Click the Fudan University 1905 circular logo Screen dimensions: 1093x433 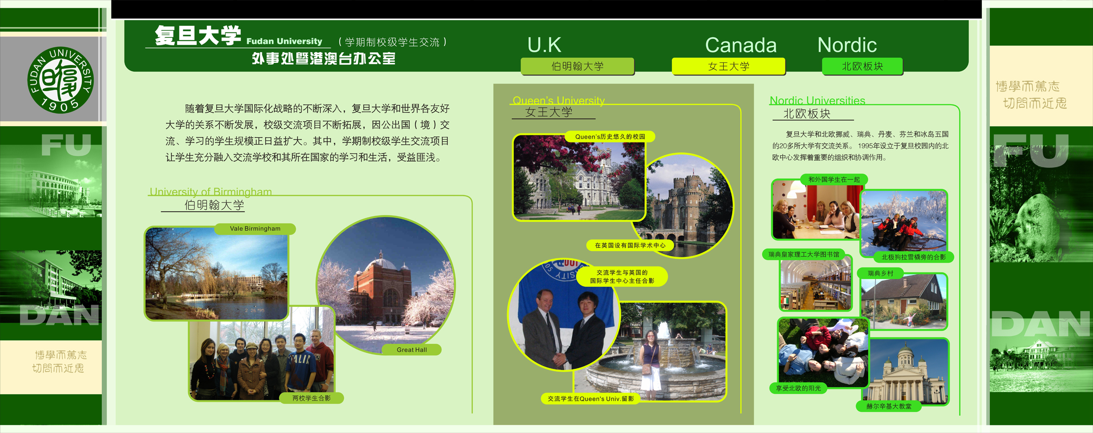pyautogui.click(x=61, y=80)
